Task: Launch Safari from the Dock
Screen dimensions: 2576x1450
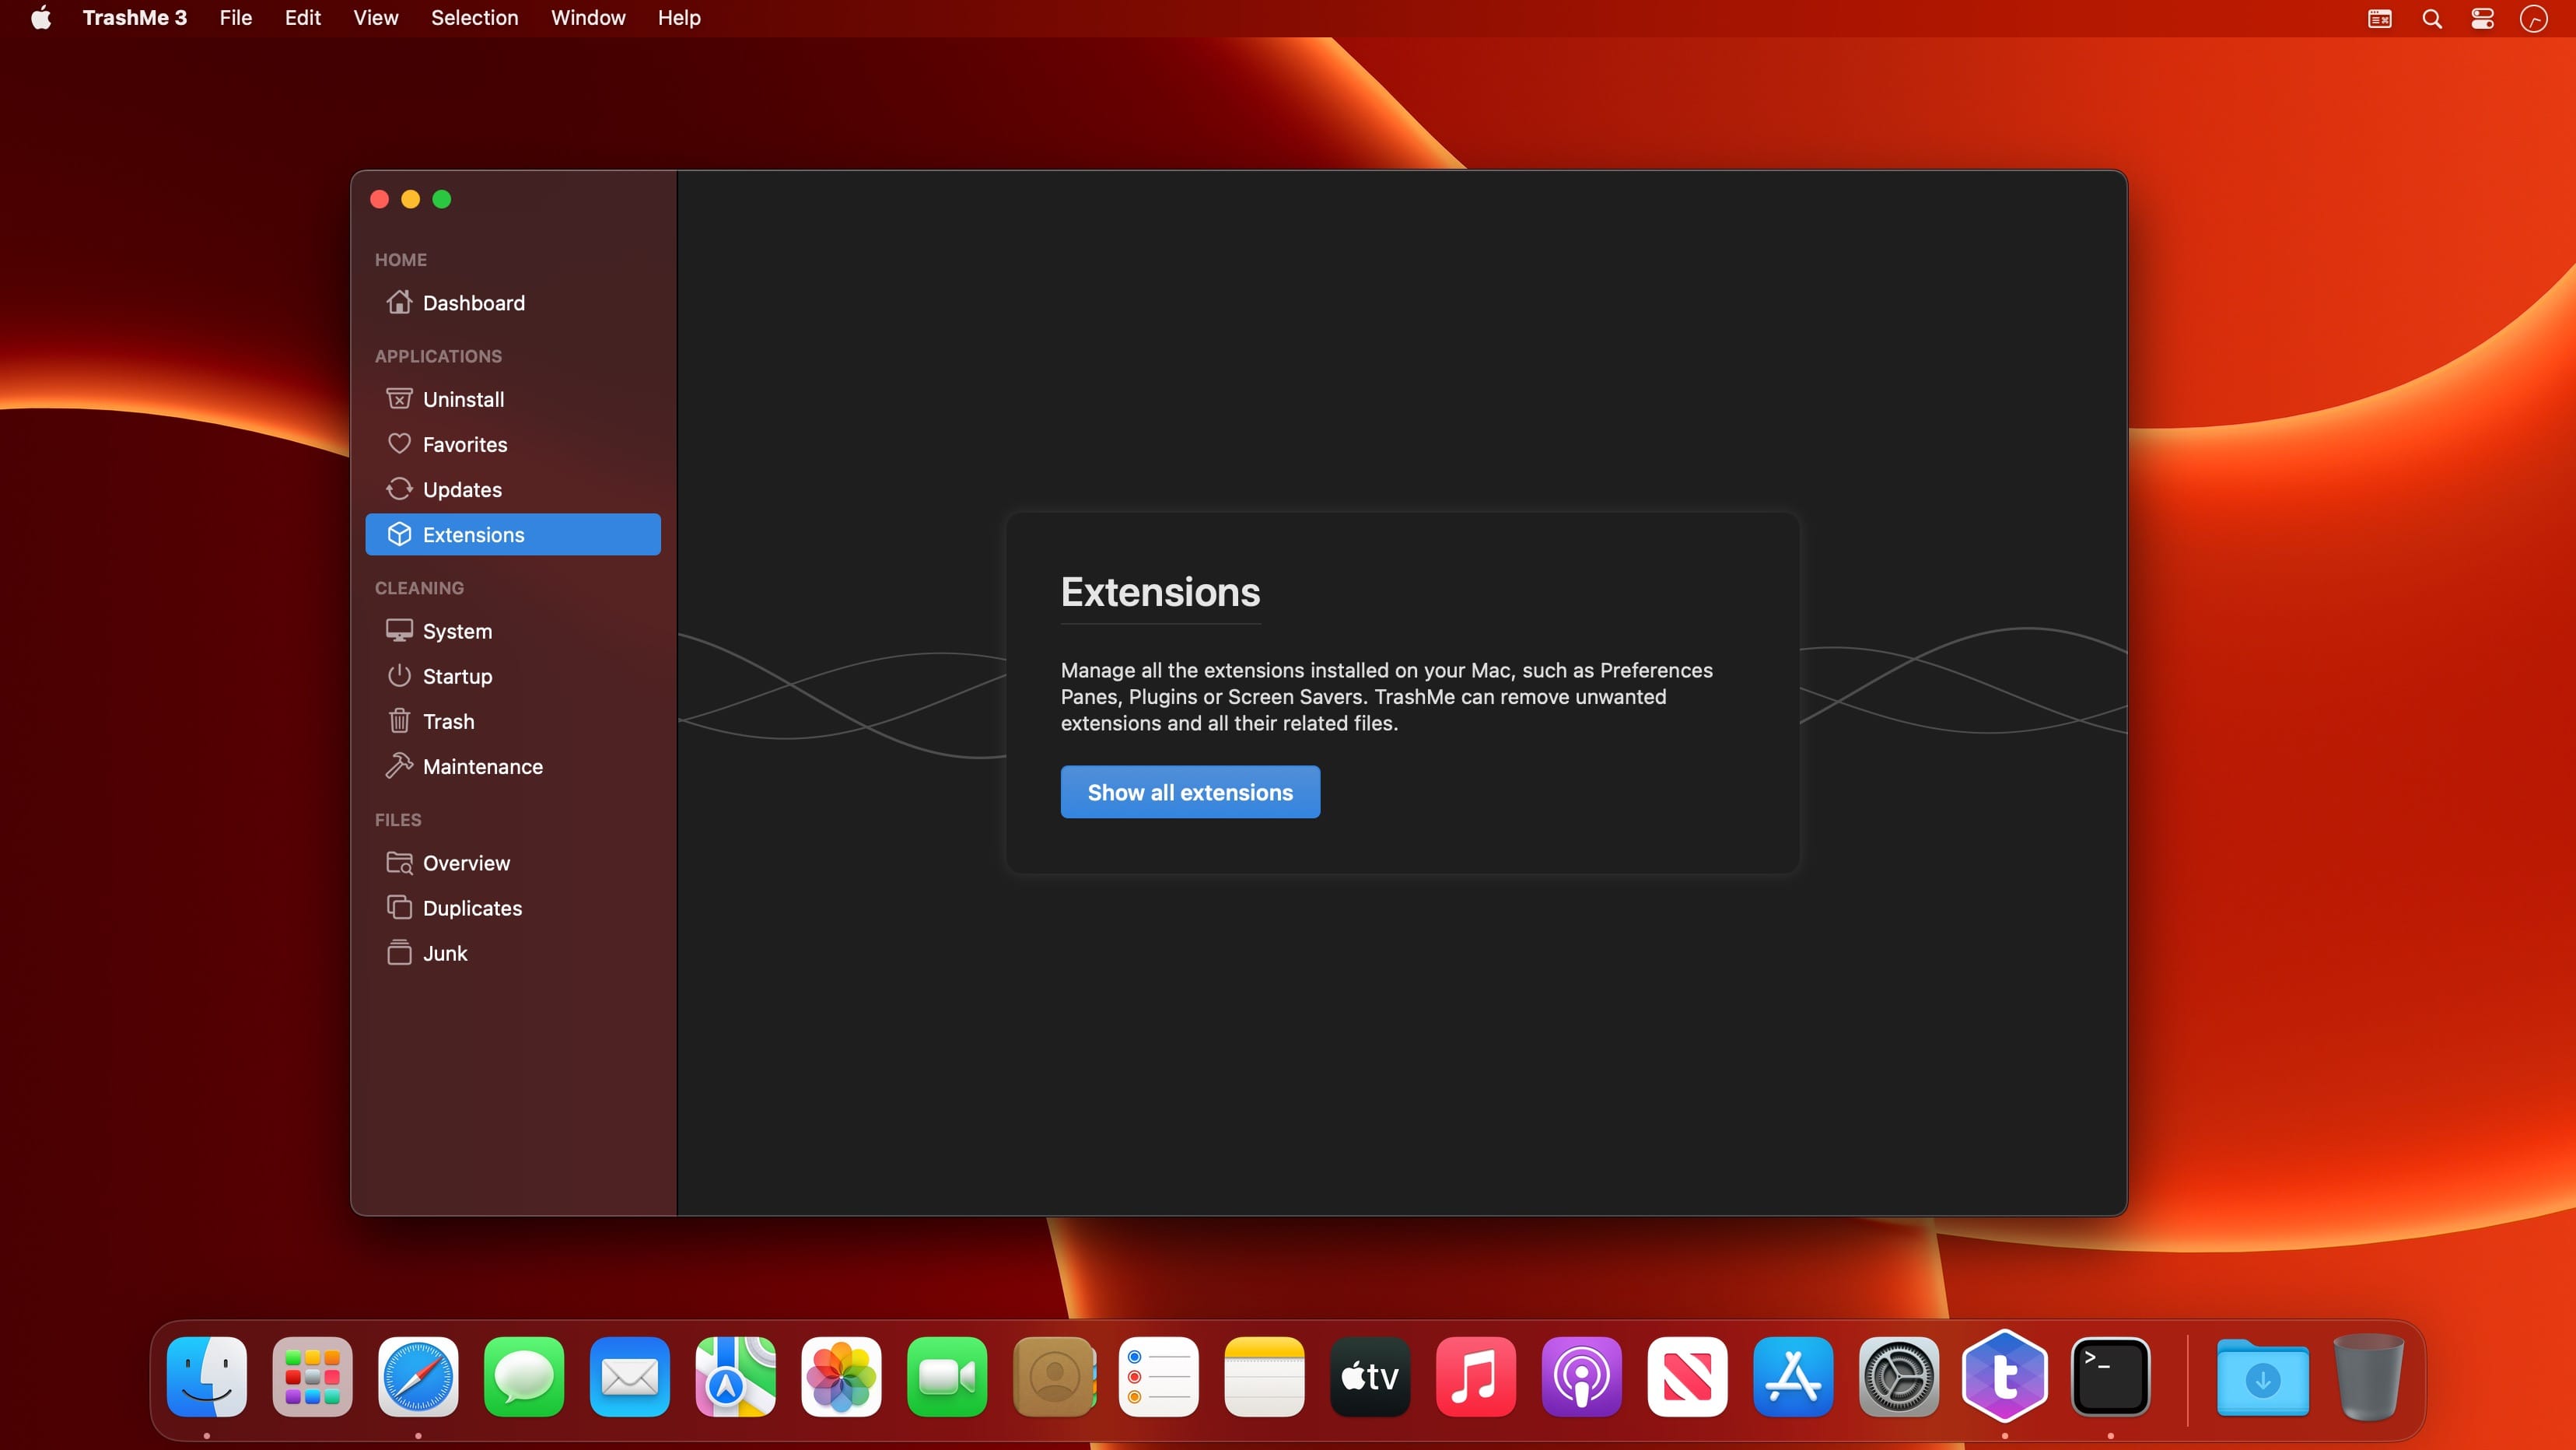Action: point(418,1377)
